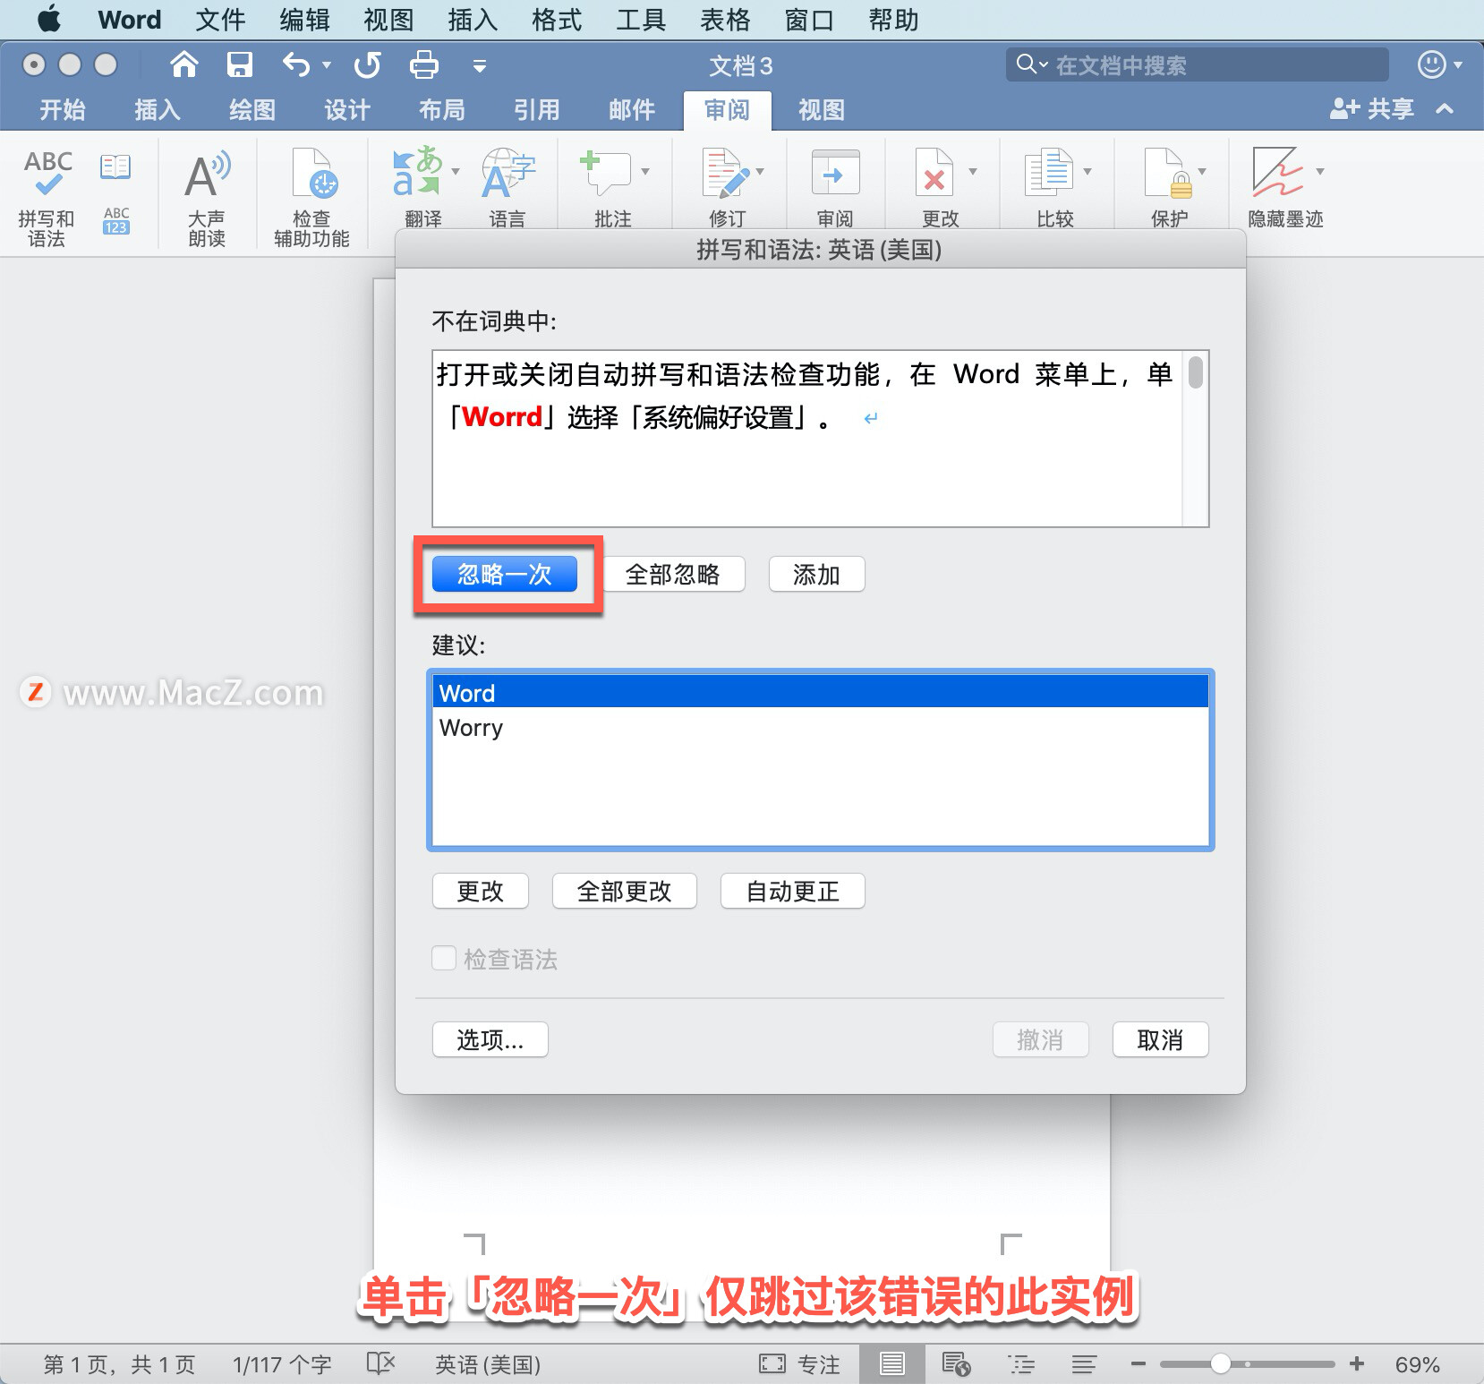Expand the comment (批注) dropdown arrow
The image size is (1484, 1384).
(x=645, y=171)
